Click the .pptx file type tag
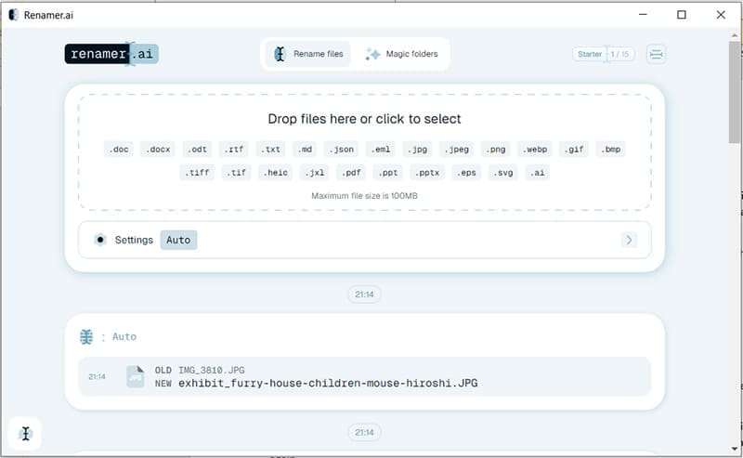Screen dimensions: 743x458 (427, 173)
